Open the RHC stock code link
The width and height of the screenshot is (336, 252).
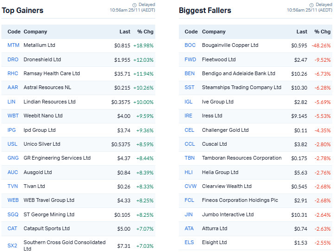point(13,73)
